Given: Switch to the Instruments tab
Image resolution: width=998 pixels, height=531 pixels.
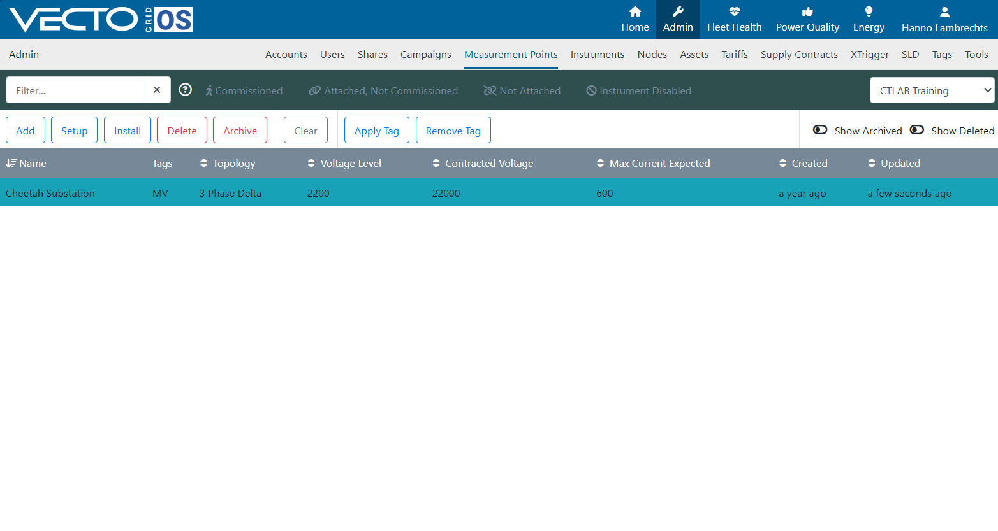Looking at the screenshot, I should click(x=598, y=55).
